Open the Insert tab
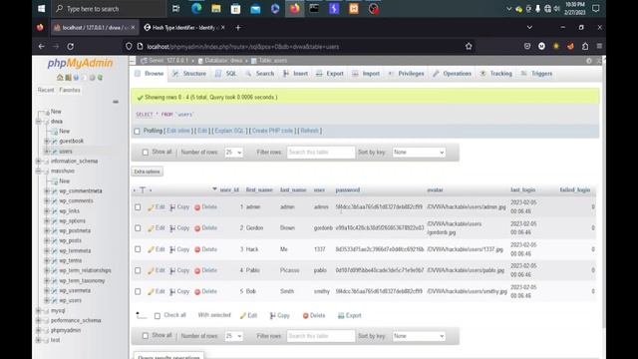 coord(295,74)
